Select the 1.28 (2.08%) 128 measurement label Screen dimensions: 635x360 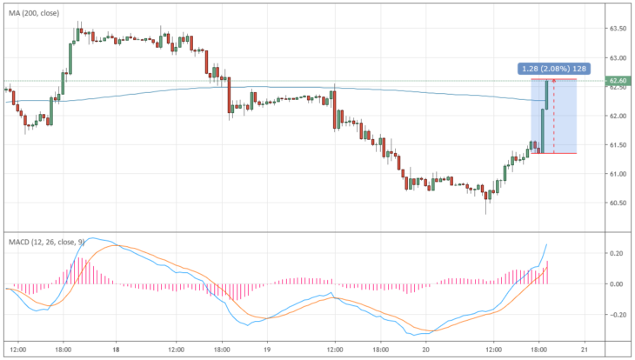coord(553,69)
